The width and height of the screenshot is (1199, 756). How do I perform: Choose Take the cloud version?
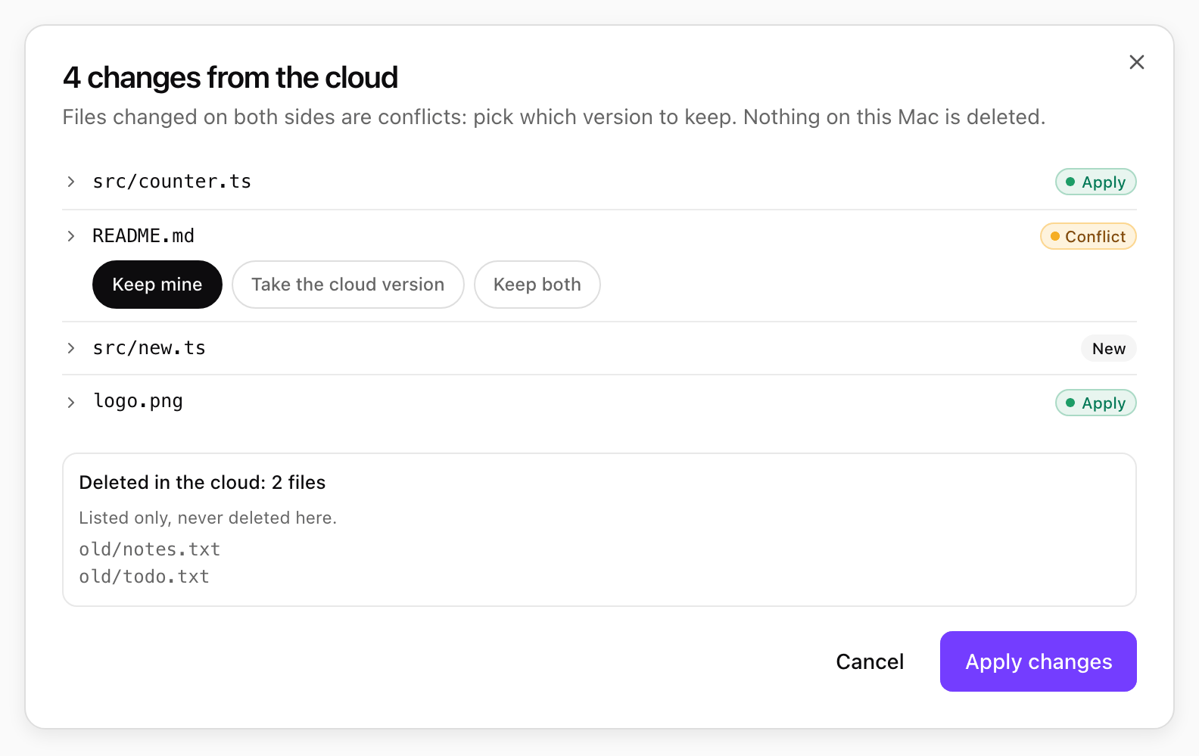(348, 285)
